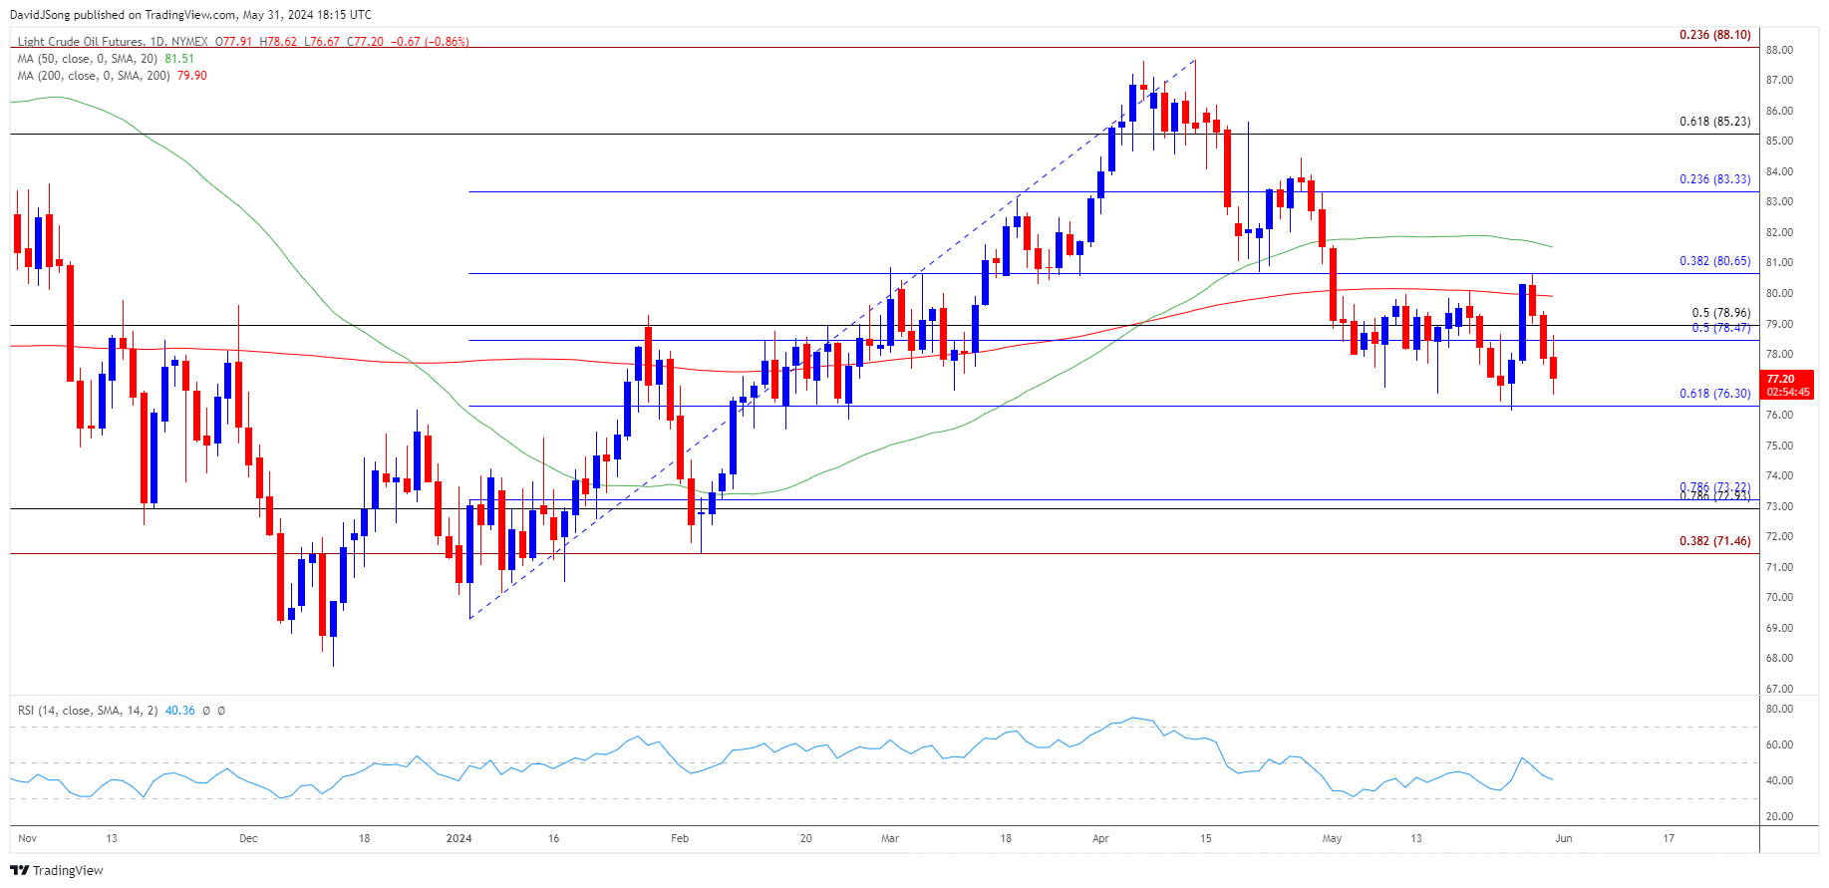The height and width of the screenshot is (888, 1829).
Task: Click the RSI 20.00 axis label
Action: point(1779,816)
